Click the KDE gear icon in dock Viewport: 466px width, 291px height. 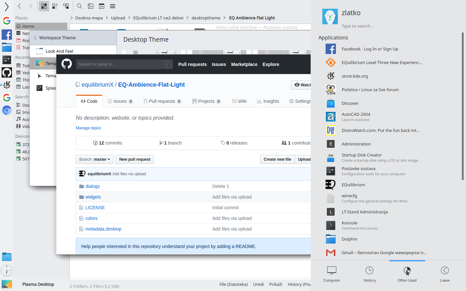click(x=7, y=85)
